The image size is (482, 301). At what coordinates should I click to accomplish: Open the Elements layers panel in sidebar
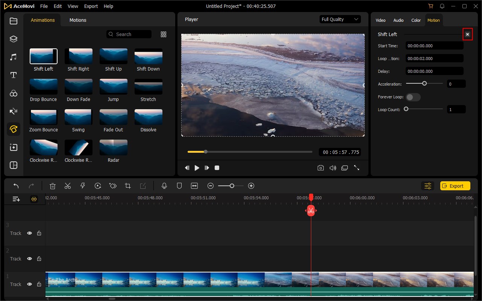point(14,39)
